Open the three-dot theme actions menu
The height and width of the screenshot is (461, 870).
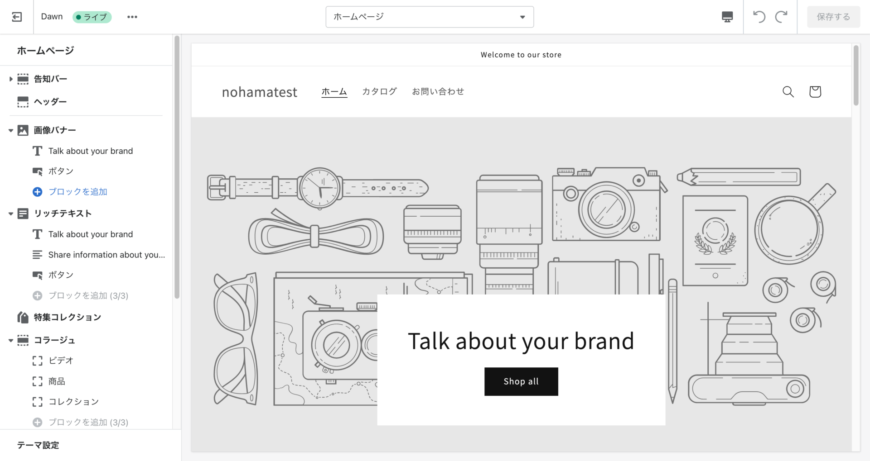point(132,17)
